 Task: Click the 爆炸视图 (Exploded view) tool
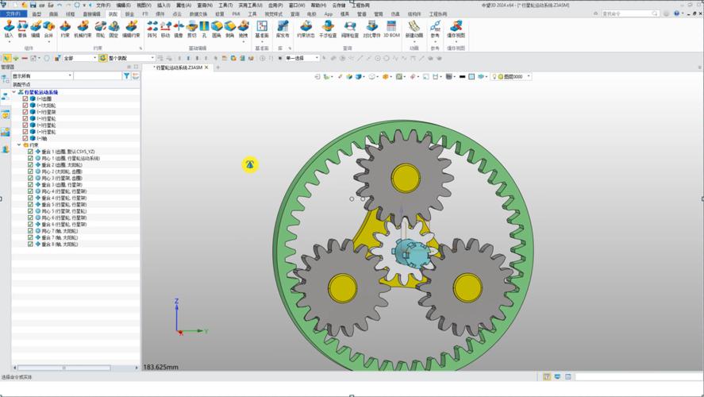[456, 29]
